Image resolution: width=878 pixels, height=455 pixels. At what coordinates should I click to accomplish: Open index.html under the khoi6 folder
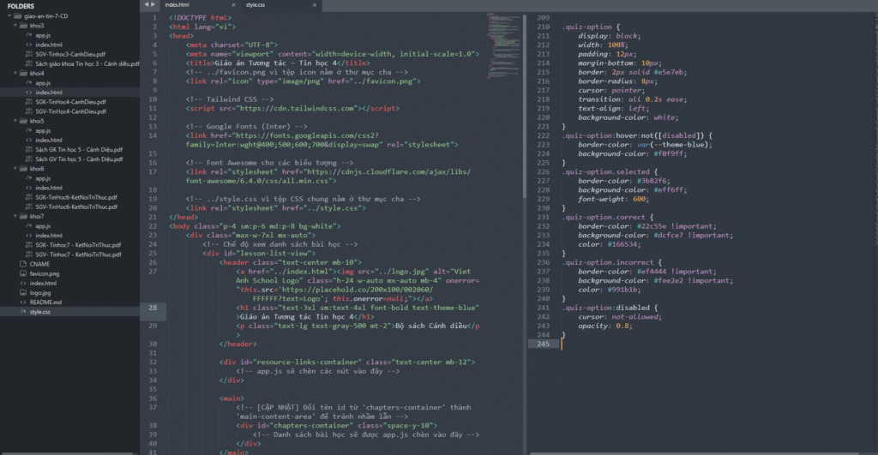(49, 188)
